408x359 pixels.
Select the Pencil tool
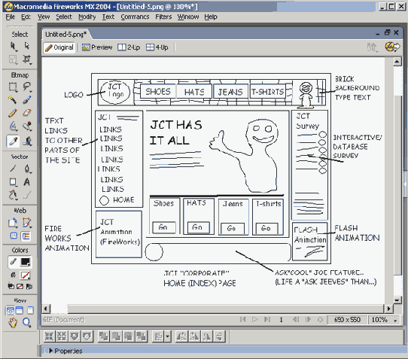tap(13, 113)
